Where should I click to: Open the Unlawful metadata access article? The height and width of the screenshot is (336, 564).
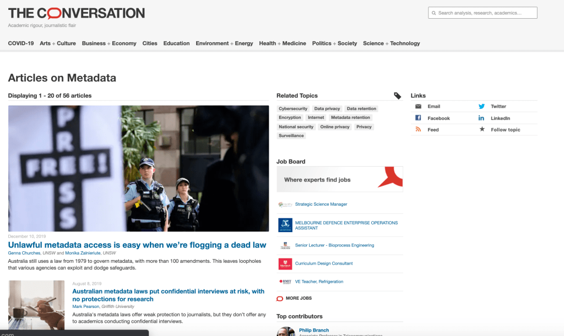(x=137, y=245)
